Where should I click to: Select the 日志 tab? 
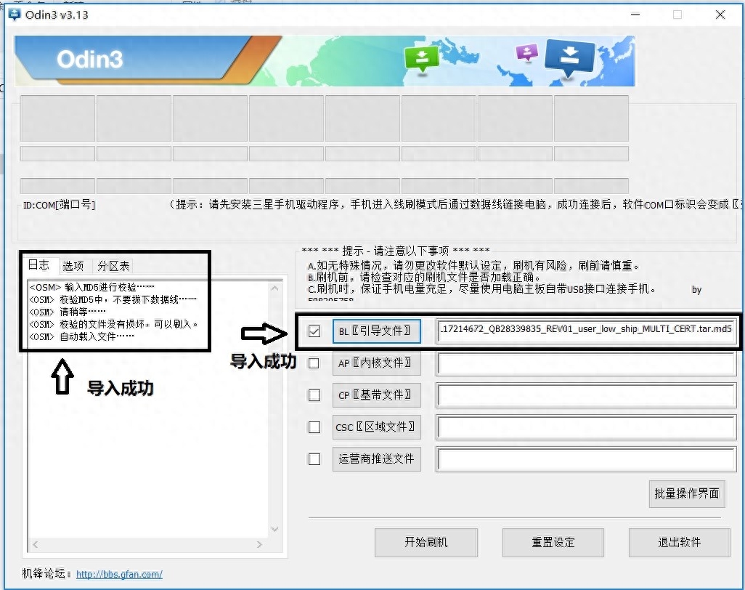pyautogui.click(x=39, y=264)
